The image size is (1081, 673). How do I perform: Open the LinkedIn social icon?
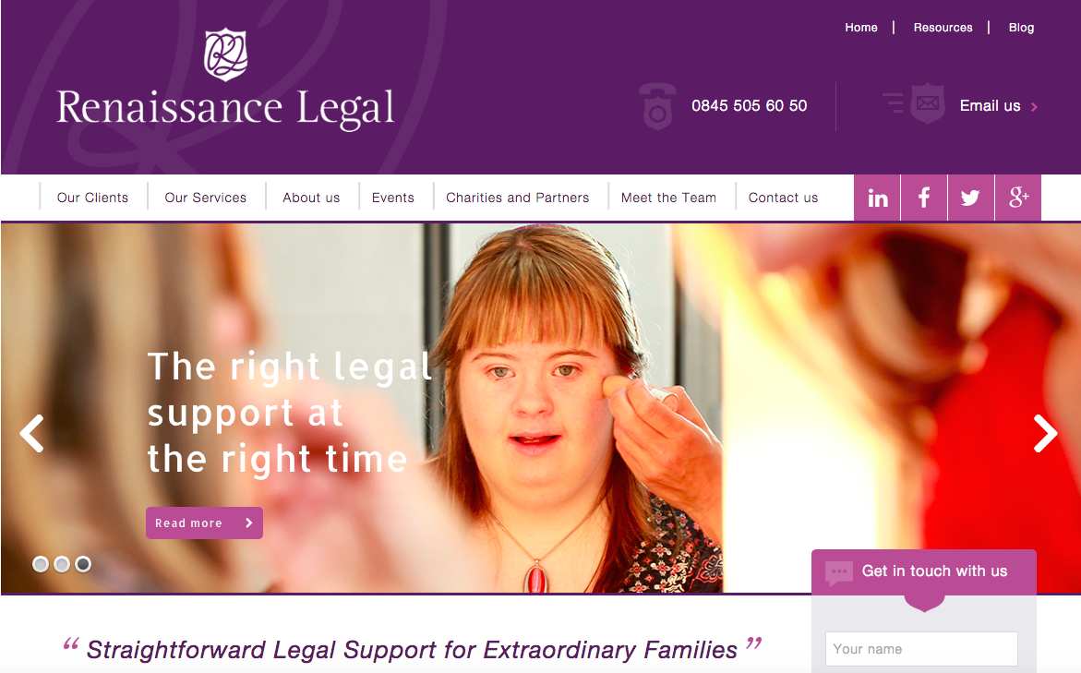pos(877,198)
